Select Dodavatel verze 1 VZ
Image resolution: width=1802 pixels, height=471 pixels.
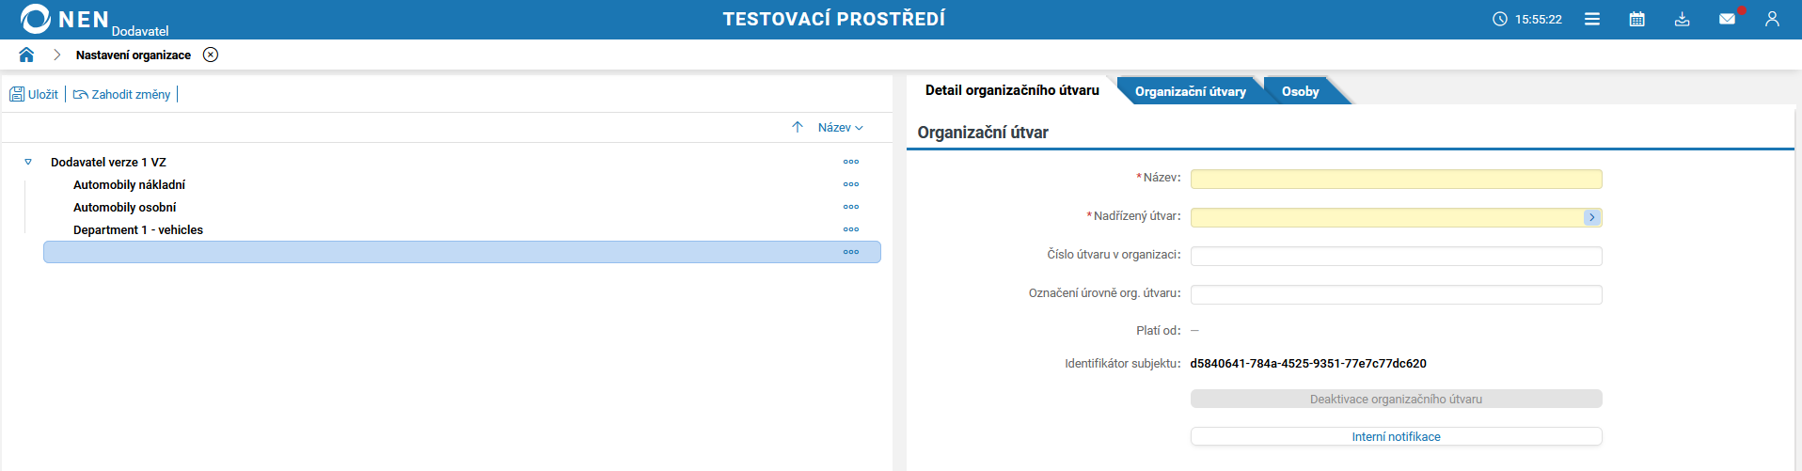point(108,162)
